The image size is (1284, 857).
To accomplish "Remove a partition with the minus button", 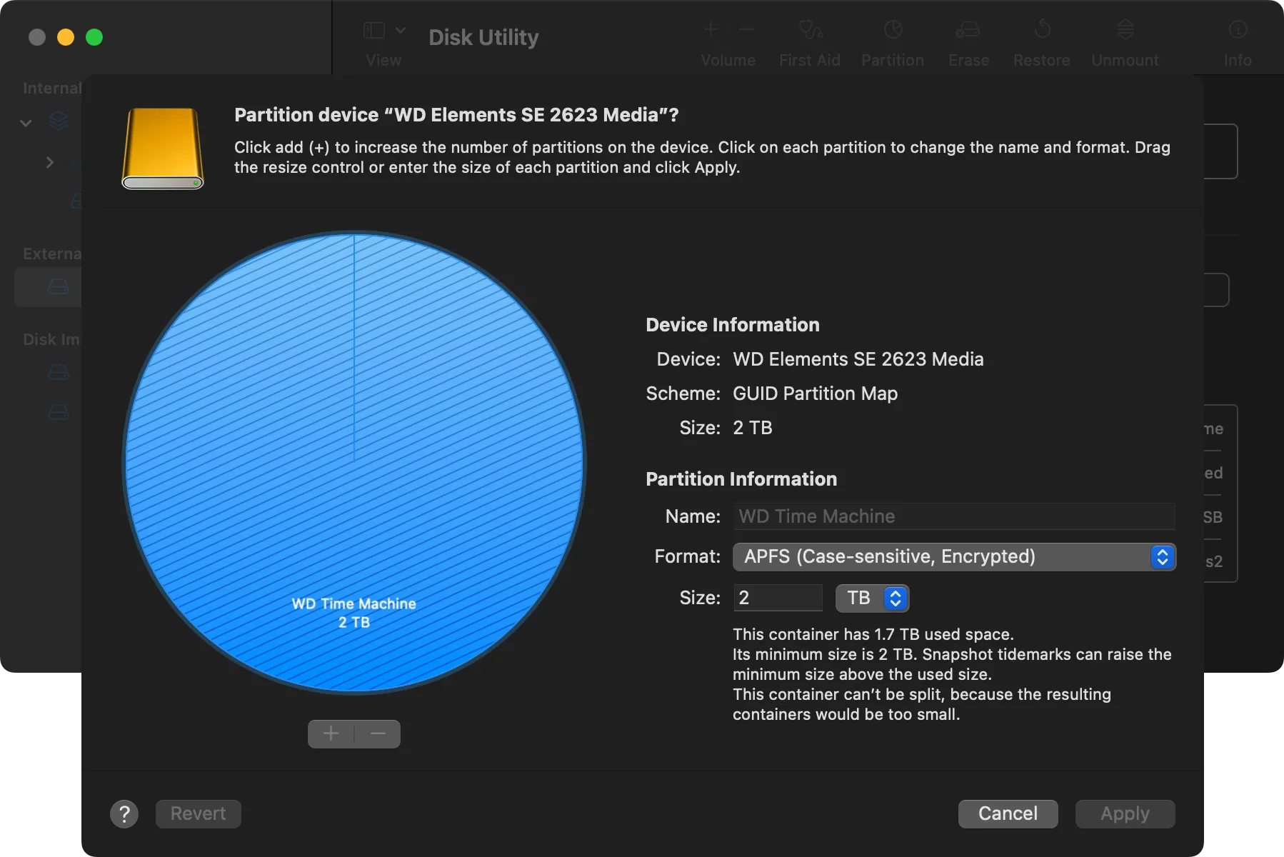I will (x=377, y=733).
